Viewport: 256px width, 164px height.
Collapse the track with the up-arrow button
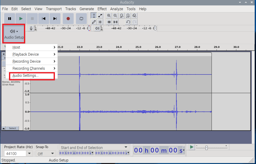pyautogui.click(x=3, y=128)
